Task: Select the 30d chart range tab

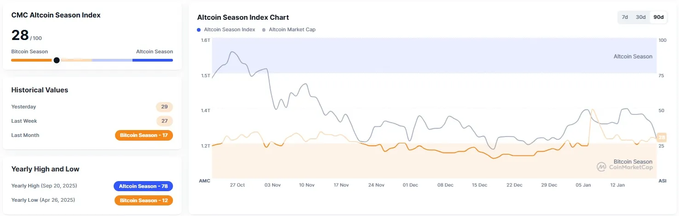Action: point(640,17)
